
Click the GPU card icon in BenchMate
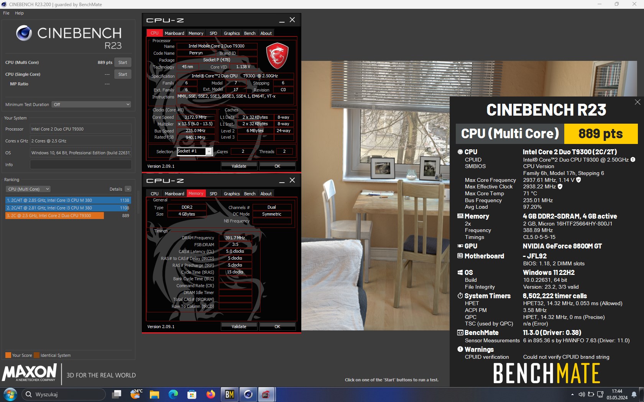click(460, 246)
